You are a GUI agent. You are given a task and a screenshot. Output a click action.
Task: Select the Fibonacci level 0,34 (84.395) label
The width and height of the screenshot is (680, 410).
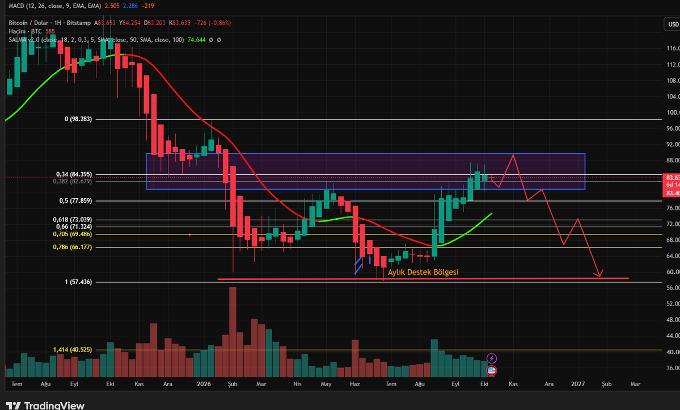[x=74, y=174]
